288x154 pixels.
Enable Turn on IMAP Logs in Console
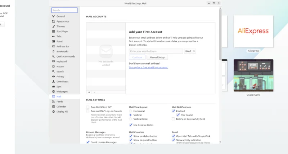point(88,111)
